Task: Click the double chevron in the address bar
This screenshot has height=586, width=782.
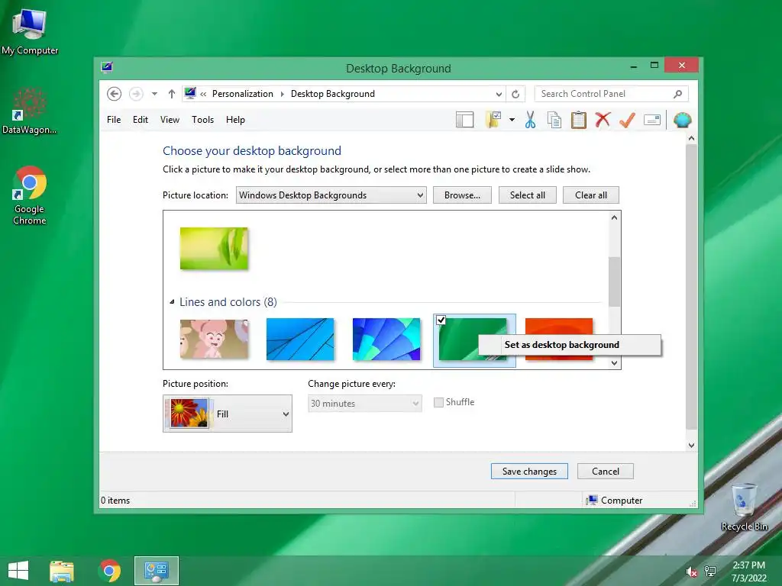Action: [x=203, y=94]
